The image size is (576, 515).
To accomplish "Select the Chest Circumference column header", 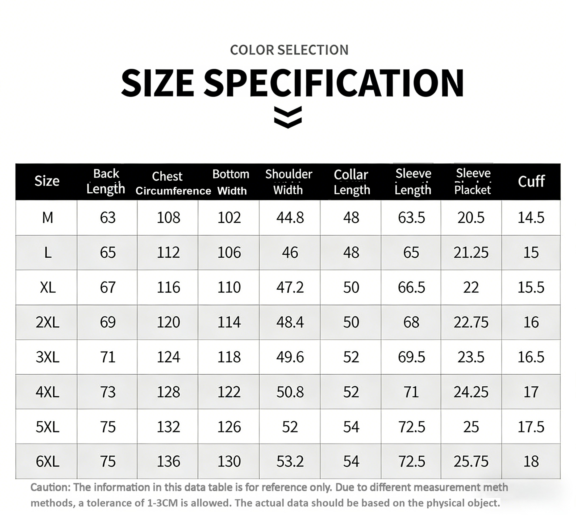I will tap(173, 183).
